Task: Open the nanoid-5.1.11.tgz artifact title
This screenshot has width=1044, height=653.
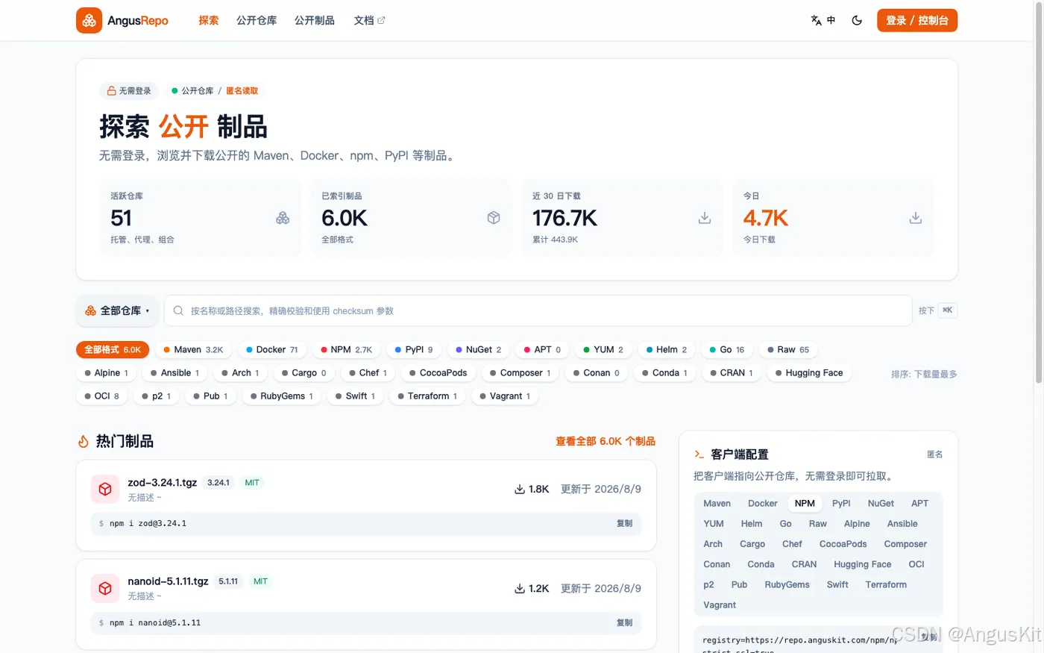Action: (x=168, y=581)
